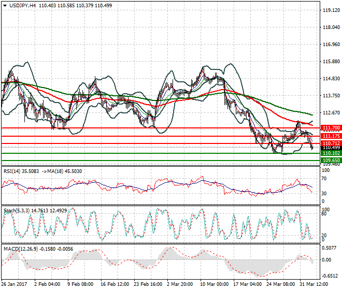Viewport: 342px width, 290px height.
Task: Select the red 110.712 price level tag
Action: coord(331,143)
